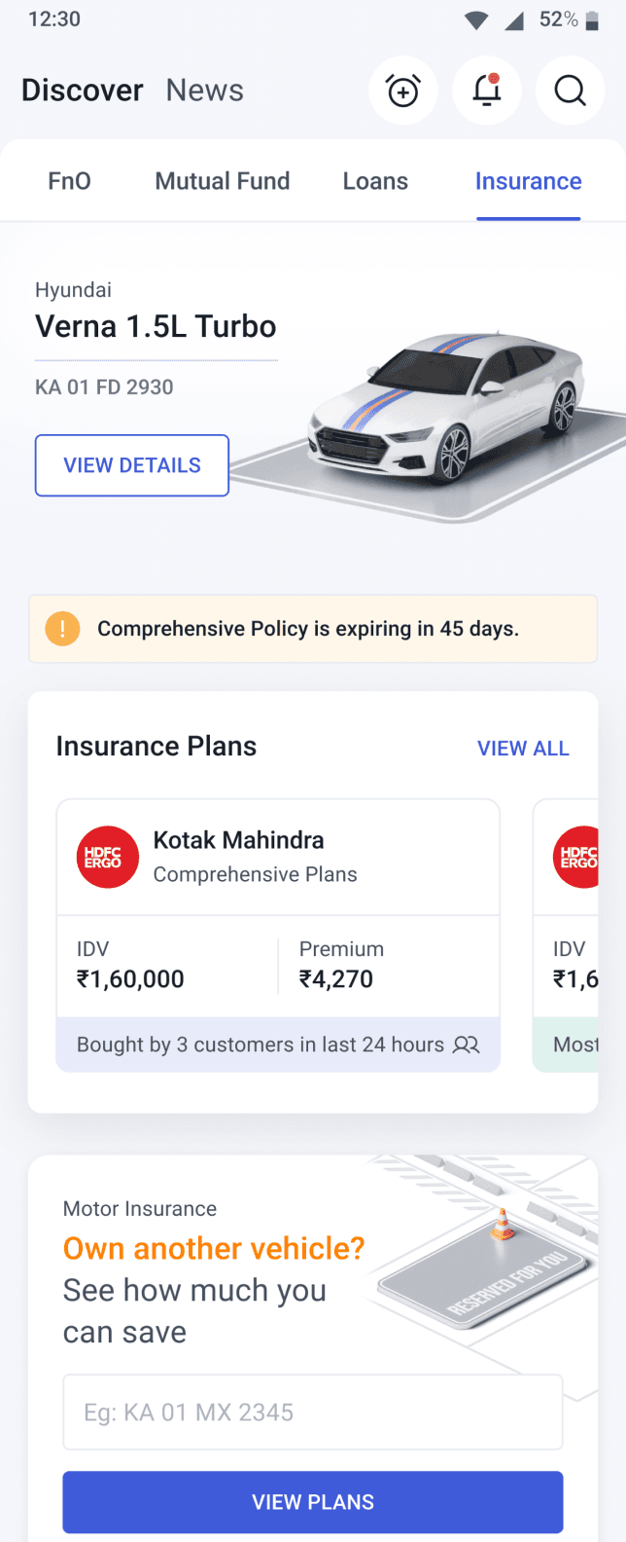Switch to News section

pyautogui.click(x=204, y=91)
